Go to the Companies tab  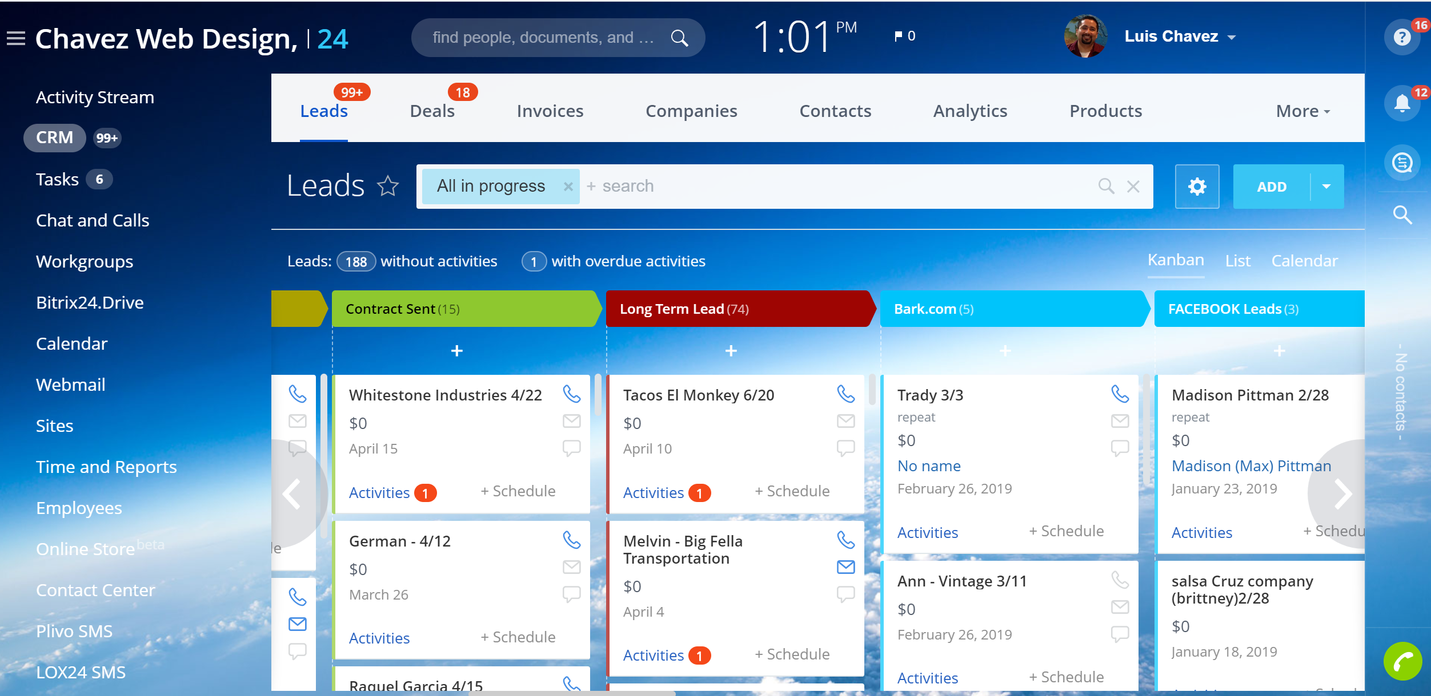[691, 111]
